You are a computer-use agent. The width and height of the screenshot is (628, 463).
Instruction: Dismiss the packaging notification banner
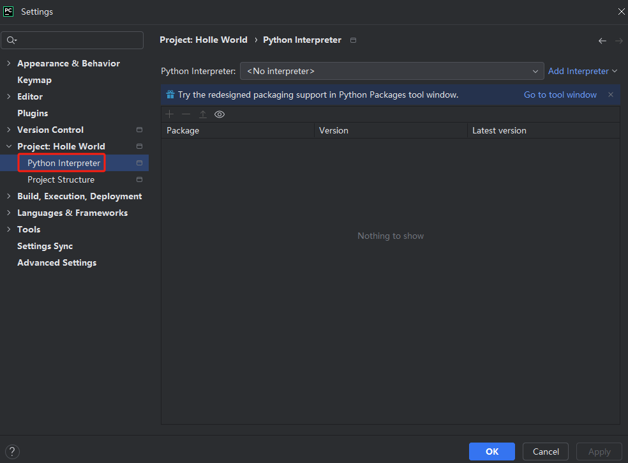click(x=610, y=94)
